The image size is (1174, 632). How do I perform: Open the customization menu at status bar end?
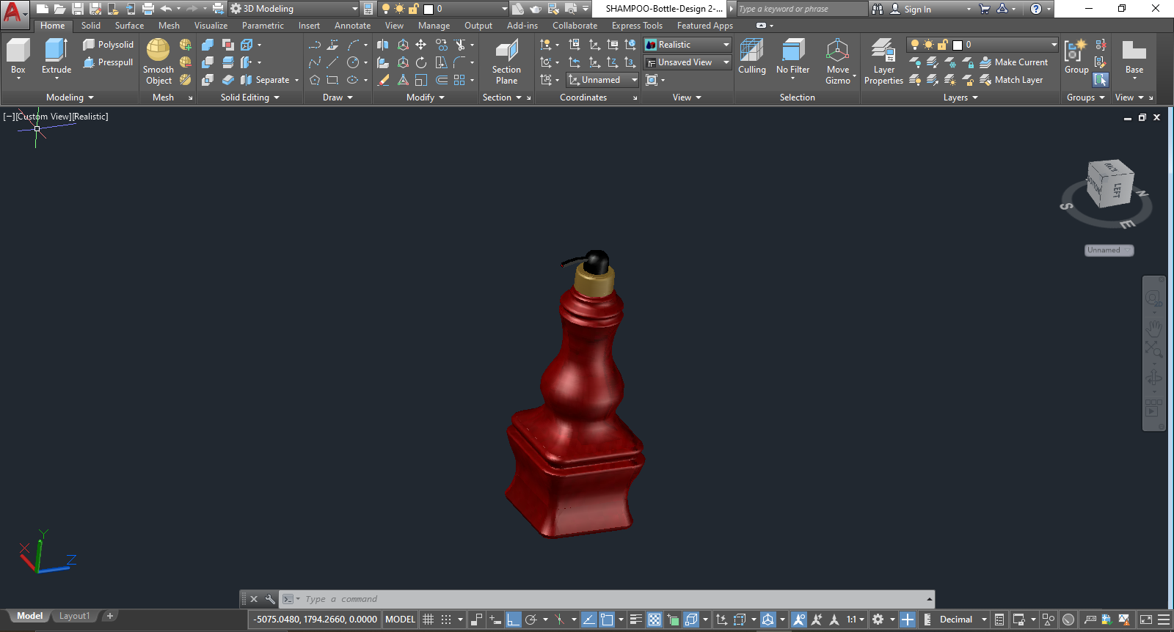[x=1164, y=620]
